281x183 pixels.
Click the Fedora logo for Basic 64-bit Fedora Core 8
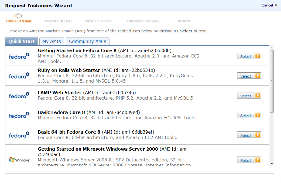tap(19, 135)
